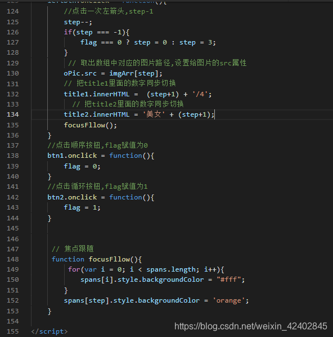Click the 'focusFllow();' call on line 135
The height and width of the screenshot is (337, 333).
click(x=91, y=125)
